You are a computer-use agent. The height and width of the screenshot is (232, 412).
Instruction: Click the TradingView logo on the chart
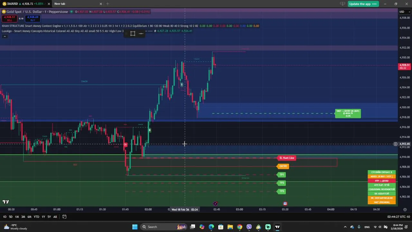pos(6,202)
